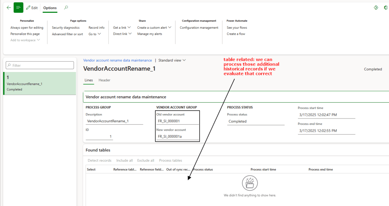Image resolution: width=389 pixels, height=206 pixels.
Task: Open Configuration management option
Action: click(x=199, y=28)
